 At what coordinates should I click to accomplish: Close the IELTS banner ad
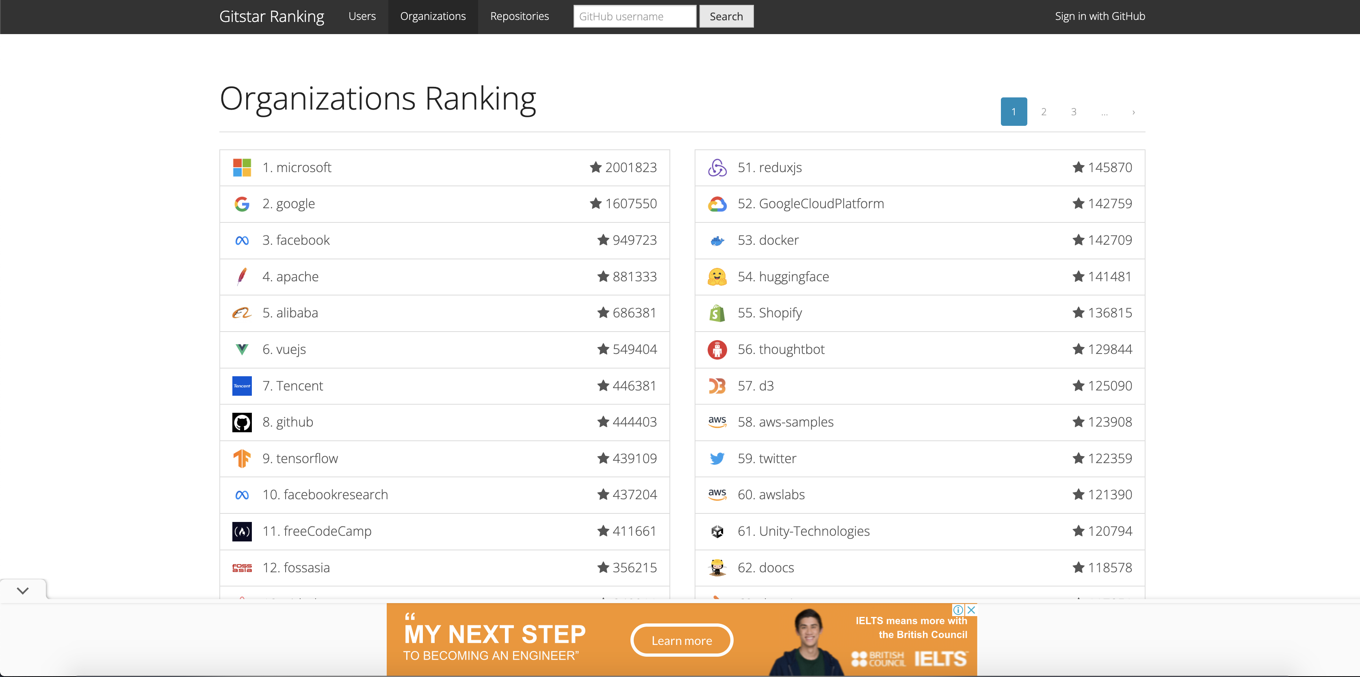point(971,610)
